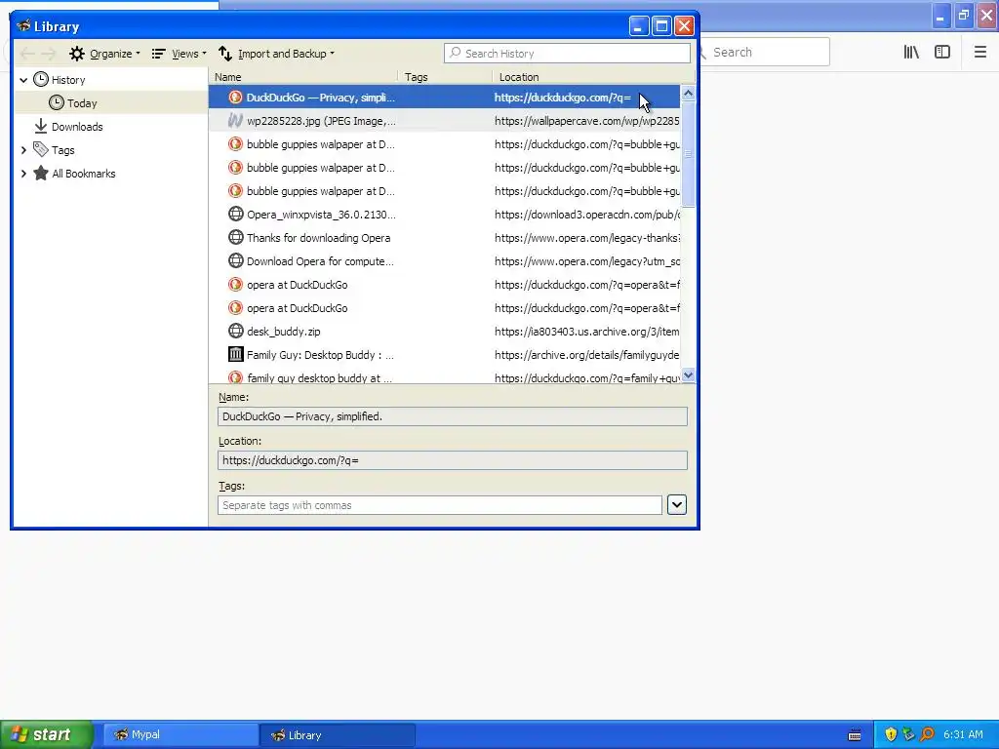Click the download3.operacdn.com location URL
999x749 pixels.
(586, 214)
